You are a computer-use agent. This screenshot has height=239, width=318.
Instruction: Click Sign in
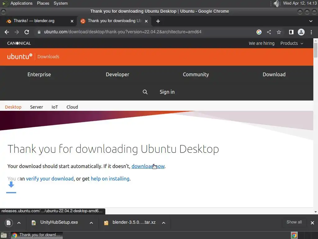pyautogui.click(x=167, y=92)
